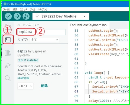Screen dimensions: 130x105
Task: Open the 2.0.11 version selector dropdown
Action: tap(25, 86)
